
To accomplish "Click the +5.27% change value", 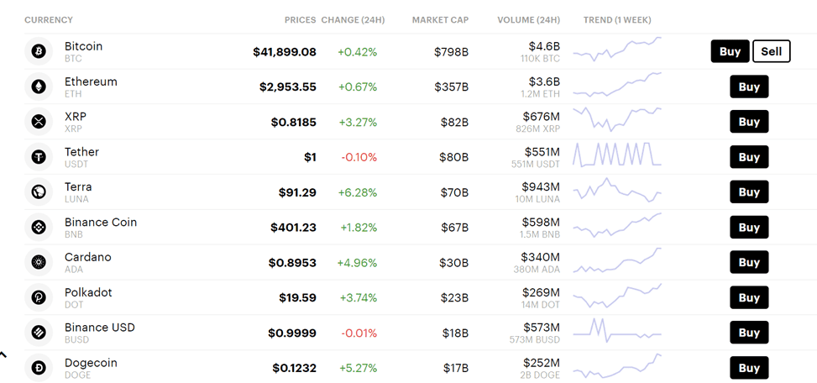I will [358, 369].
